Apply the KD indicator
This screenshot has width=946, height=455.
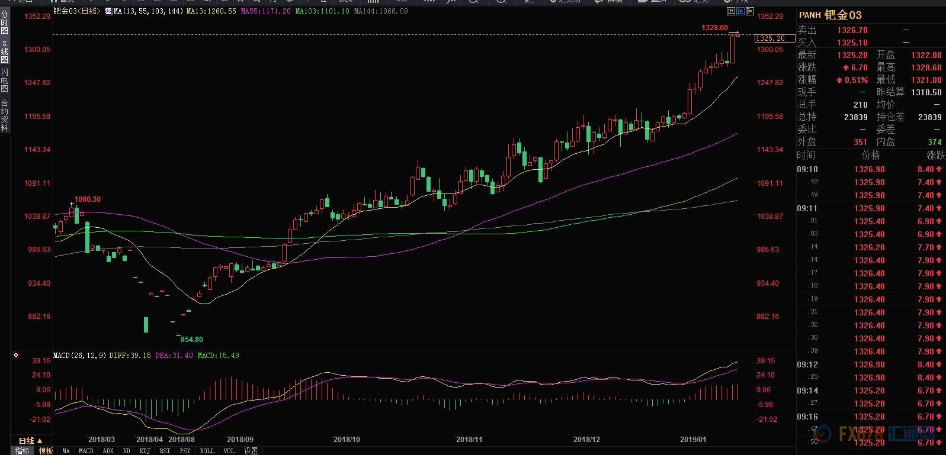126,451
